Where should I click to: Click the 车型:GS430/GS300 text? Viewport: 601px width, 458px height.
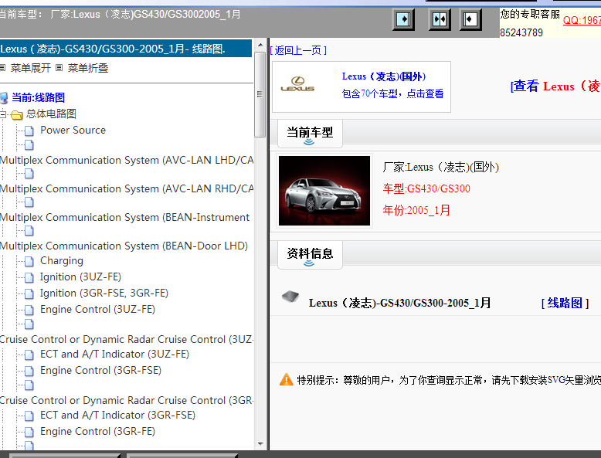pos(426,188)
